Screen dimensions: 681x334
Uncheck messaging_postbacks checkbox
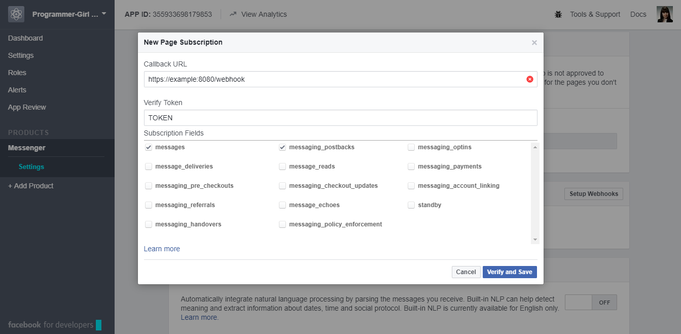point(282,147)
